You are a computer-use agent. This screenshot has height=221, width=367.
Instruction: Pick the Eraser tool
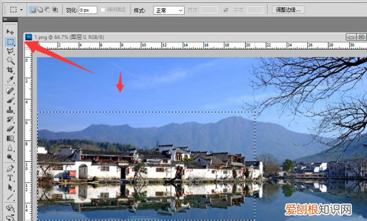[x=10, y=129]
